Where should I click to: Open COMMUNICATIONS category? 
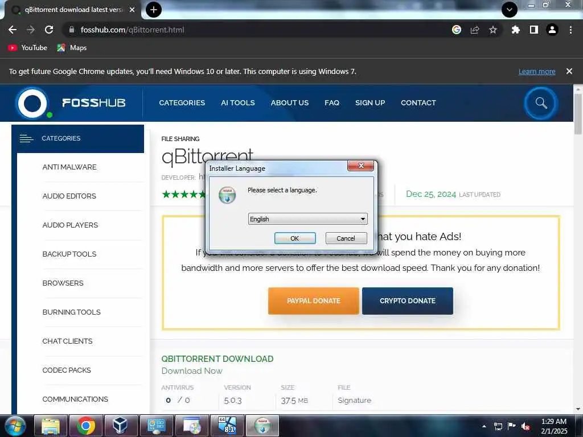[x=75, y=399]
